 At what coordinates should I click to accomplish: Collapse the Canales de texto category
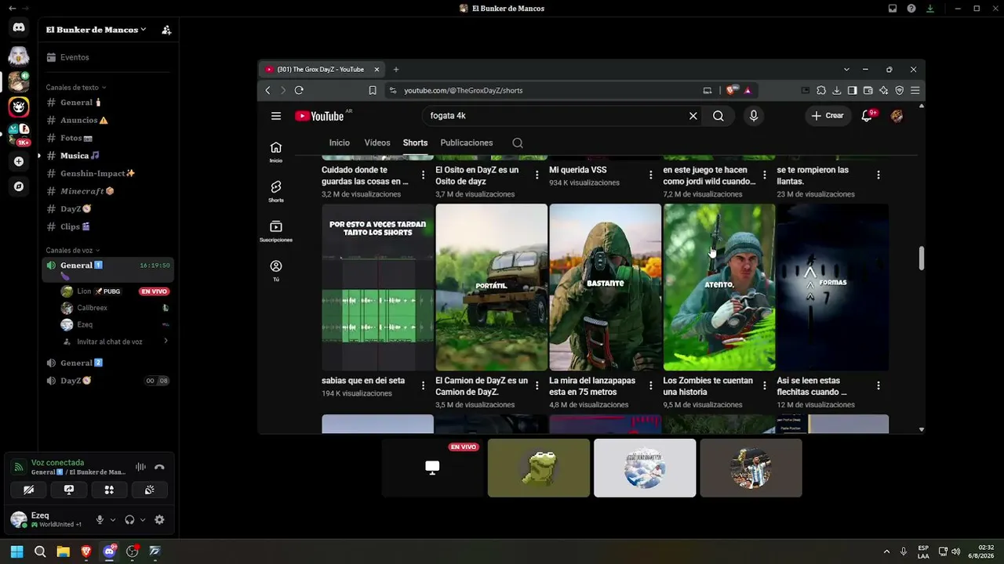tap(75, 88)
